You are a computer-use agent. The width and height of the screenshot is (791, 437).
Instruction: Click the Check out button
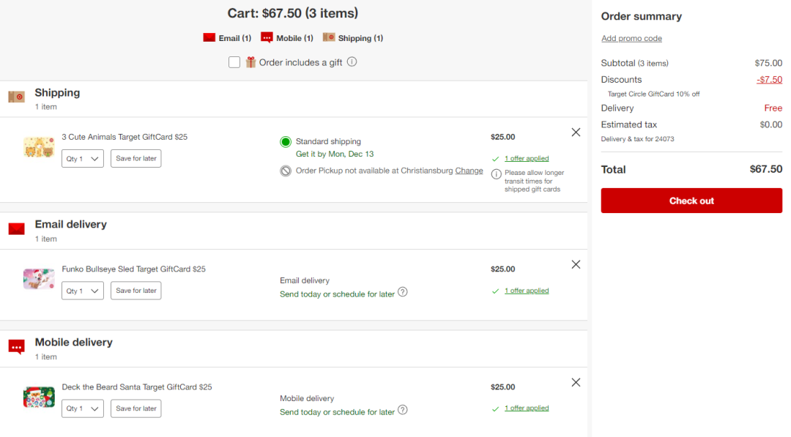[x=691, y=201]
